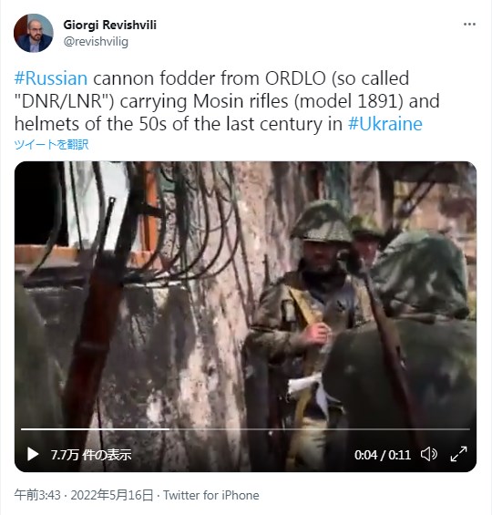Click the played portion of the timeline
This screenshot has height=515, width=492.
pyautogui.click(x=95, y=429)
